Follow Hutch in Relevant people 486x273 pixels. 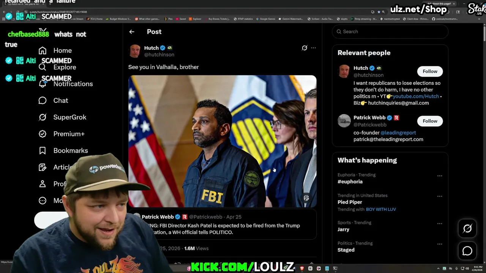click(430, 71)
